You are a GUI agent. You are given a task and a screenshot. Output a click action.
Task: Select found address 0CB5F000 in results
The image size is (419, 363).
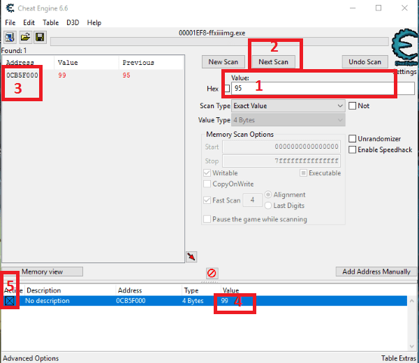(22, 75)
